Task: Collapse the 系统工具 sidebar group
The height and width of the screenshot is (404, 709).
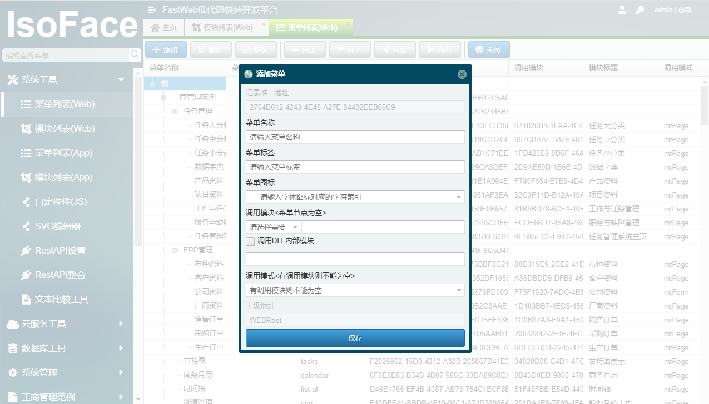Action: click(x=67, y=79)
